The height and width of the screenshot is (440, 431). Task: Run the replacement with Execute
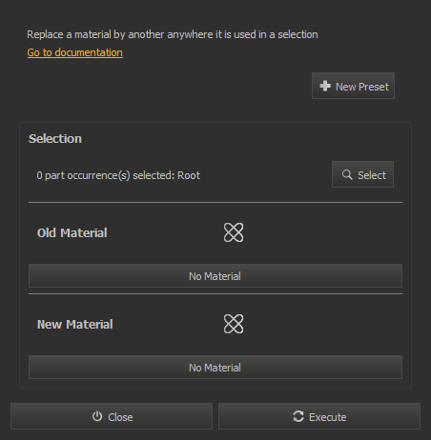point(319,416)
